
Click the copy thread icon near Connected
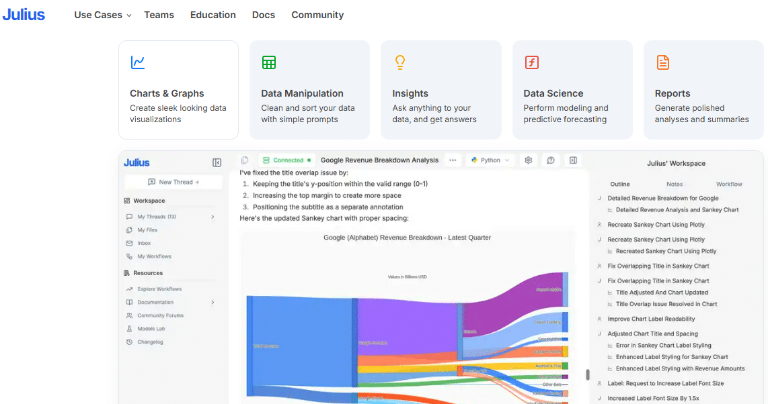(245, 160)
